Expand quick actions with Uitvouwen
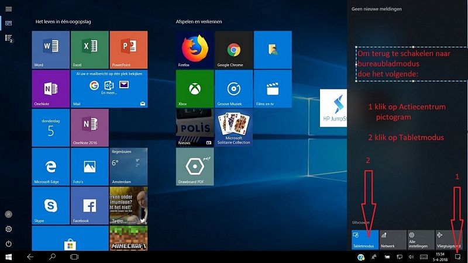Viewport: 468px width, 263px height. pyautogui.click(x=360, y=223)
